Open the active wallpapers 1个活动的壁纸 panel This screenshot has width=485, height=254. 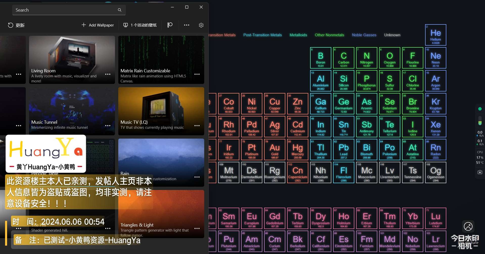pos(140,25)
